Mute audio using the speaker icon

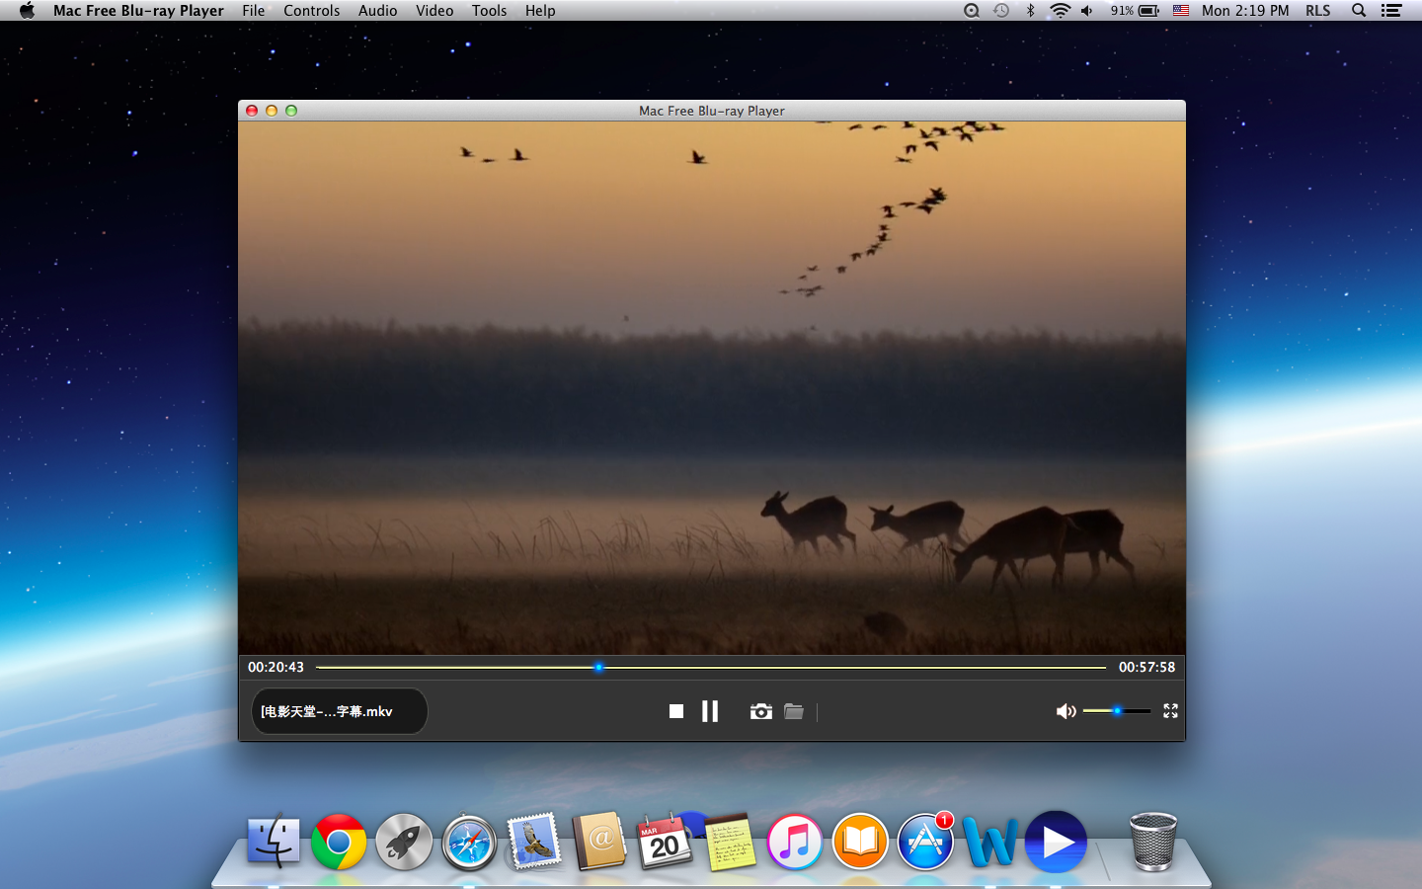1066,711
